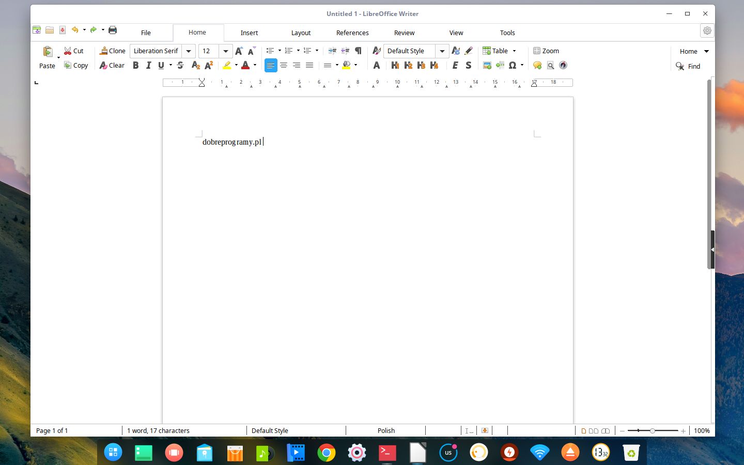744x465 pixels.
Task: Toggle italic formatting
Action: [x=149, y=65]
